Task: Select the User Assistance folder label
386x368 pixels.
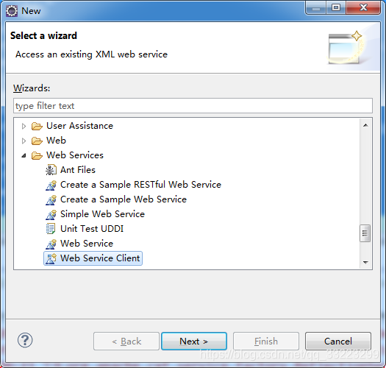Action: pyautogui.click(x=79, y=126)
